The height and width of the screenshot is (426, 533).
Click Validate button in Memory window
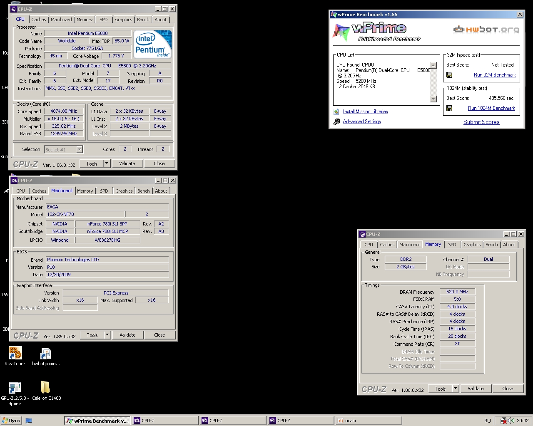[476, 389]
